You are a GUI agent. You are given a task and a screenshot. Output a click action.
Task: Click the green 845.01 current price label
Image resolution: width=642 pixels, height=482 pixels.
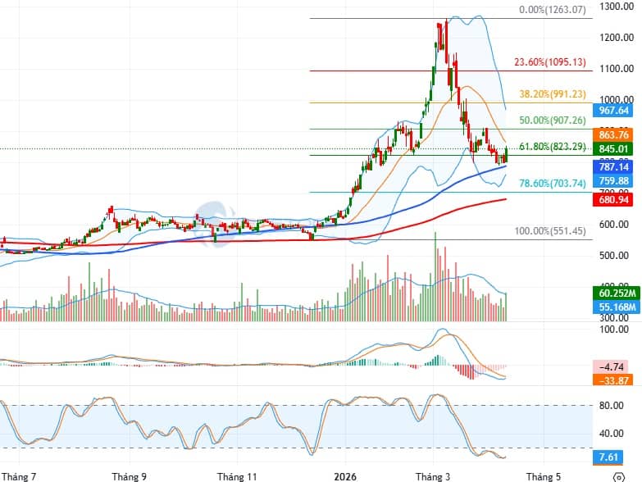tap(614, 148)
